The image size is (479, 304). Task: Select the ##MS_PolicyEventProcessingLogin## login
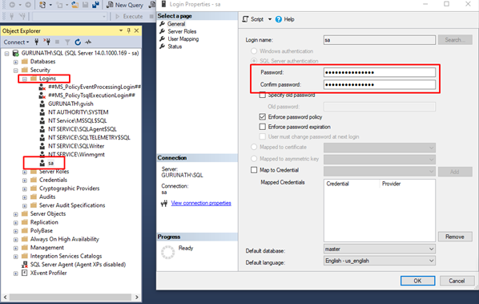click(95, 87)
